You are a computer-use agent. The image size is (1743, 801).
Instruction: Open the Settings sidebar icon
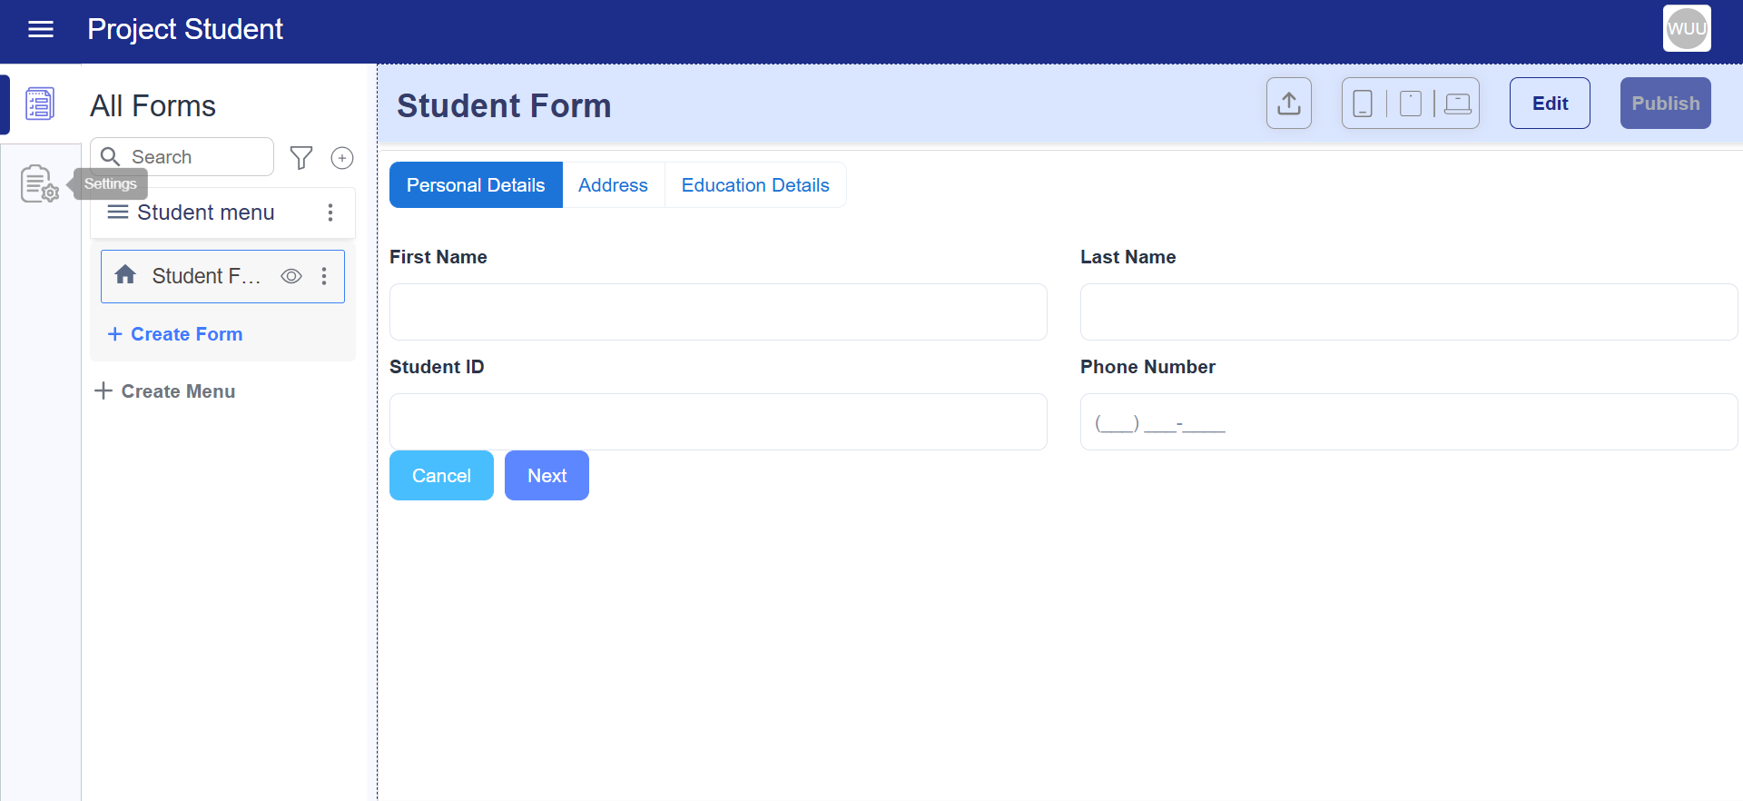tap(39, 183)
